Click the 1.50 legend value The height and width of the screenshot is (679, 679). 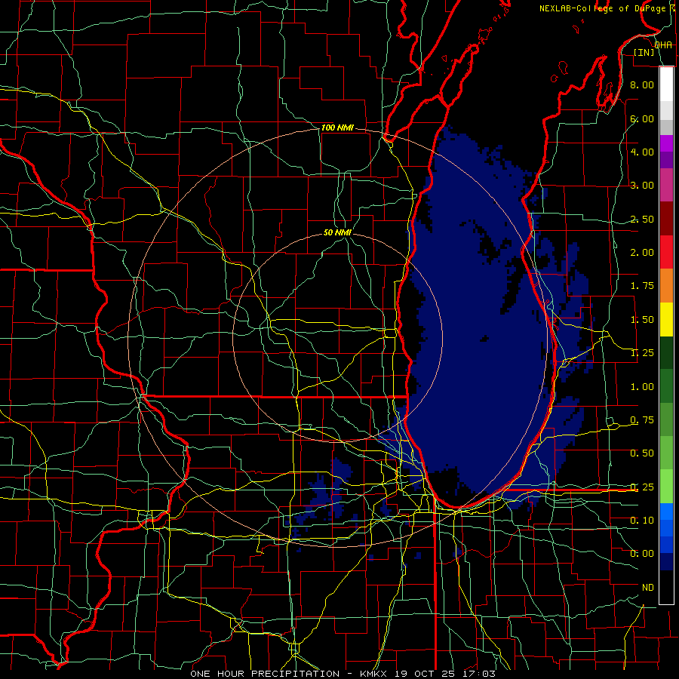642,320
